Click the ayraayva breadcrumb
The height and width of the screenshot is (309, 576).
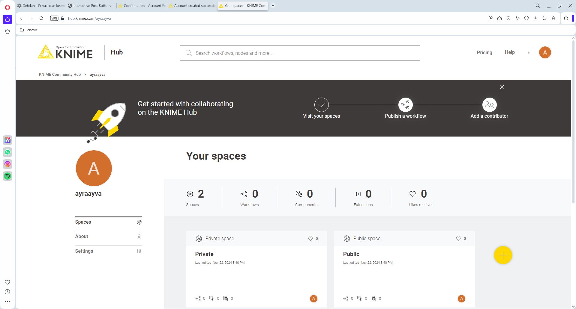(97, 75)
